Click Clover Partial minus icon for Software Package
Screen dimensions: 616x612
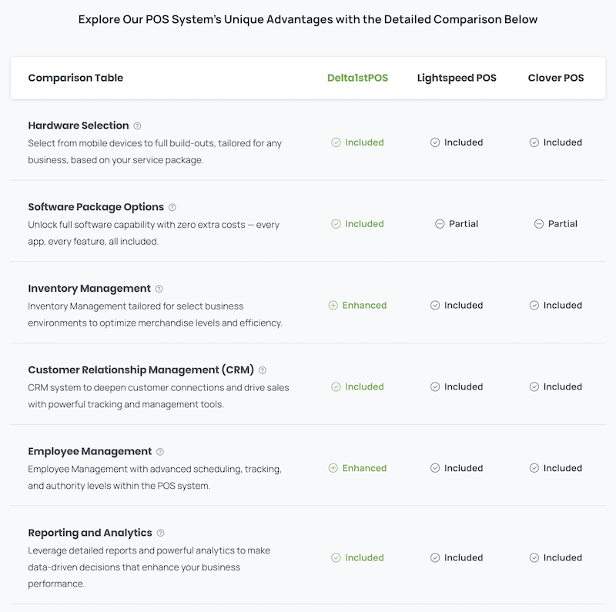[x=539, y=224]
